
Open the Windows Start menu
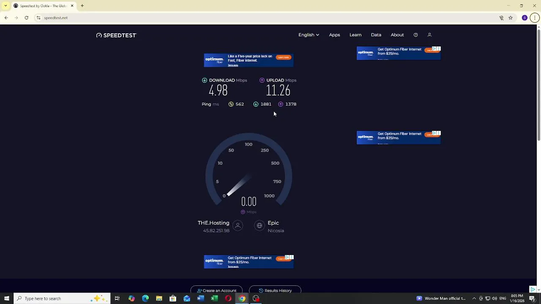(x=7, y=299)
